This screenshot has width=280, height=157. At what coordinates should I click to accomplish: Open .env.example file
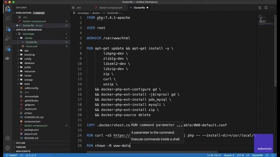pyautogui.click(x=31, y=96)
